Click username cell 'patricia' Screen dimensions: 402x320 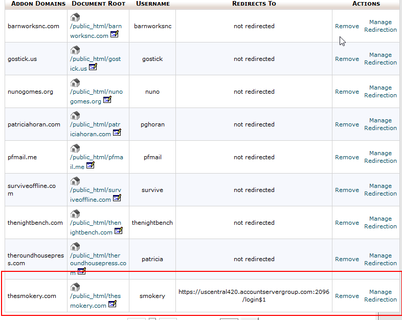click(152, 259)
